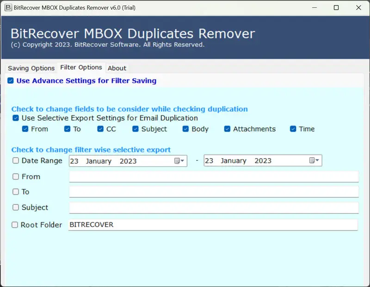Screen dimensions: 370x287
Task: Click the BitRecover app icon in title bar
Action: pyautogui.click(x=8, y=7)
